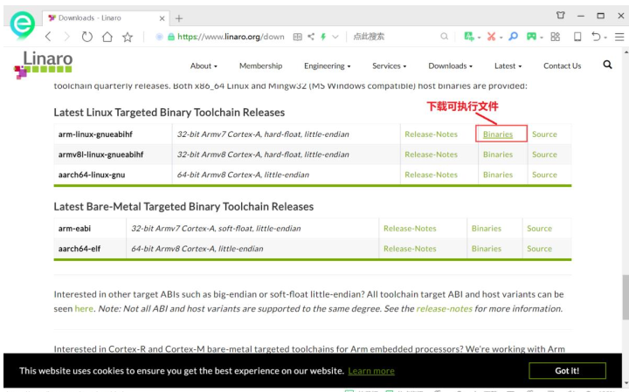Reload the page with the refresh icon
The width and height of the screenshot is (629, 392).
[x=87, y=37]
